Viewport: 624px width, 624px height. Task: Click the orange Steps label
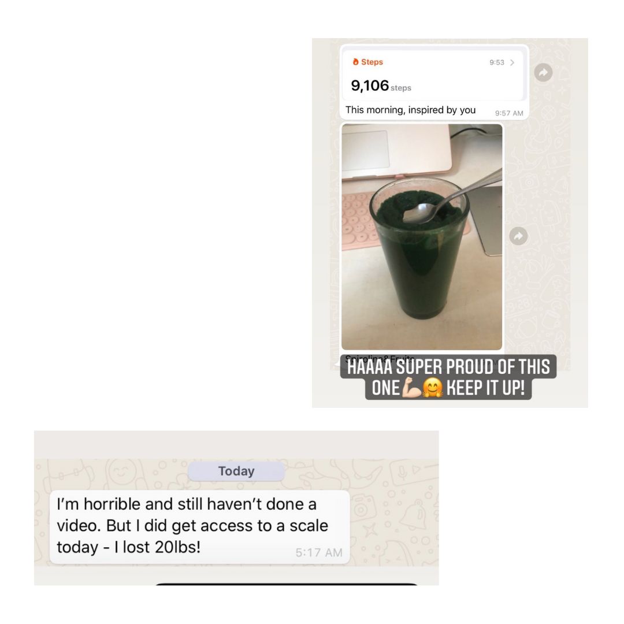tap(372, 62)
